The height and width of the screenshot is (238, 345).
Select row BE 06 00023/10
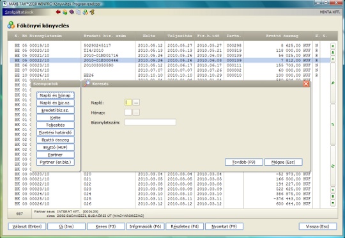tap(170, 65)
